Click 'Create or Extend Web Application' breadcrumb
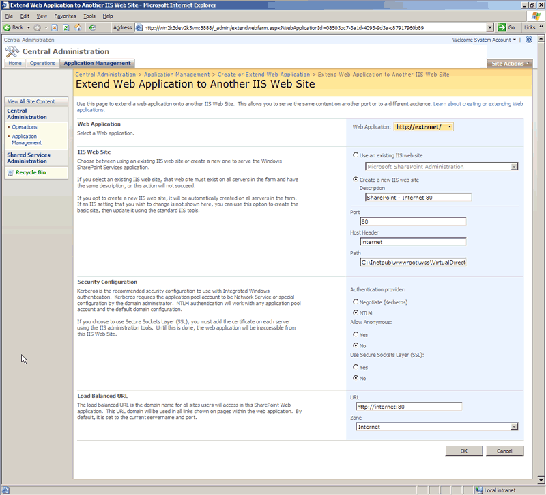546x495 pixels. [x=263, y=75]
